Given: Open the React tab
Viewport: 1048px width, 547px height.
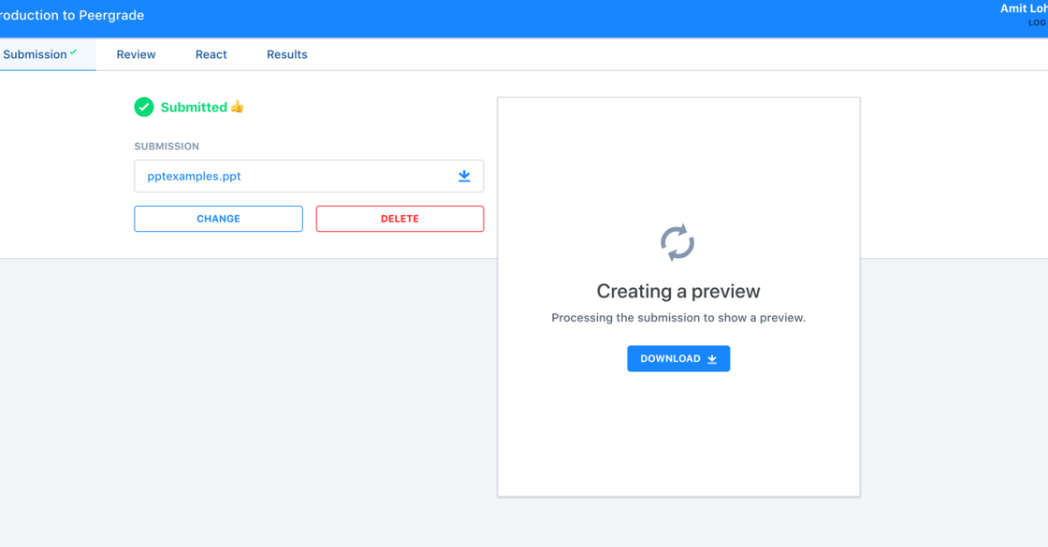Looking at the screenshot, I should [x=211, y=54].
